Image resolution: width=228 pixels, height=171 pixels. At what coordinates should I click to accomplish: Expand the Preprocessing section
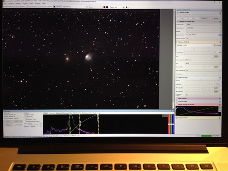point(177,102)
